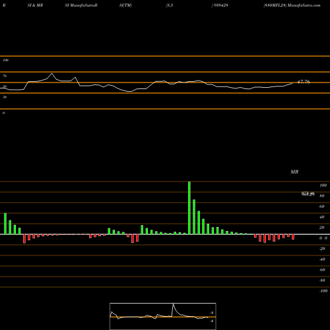Click the -20 label on the MR axis
The image size is (330, 330).
point(322,249)
